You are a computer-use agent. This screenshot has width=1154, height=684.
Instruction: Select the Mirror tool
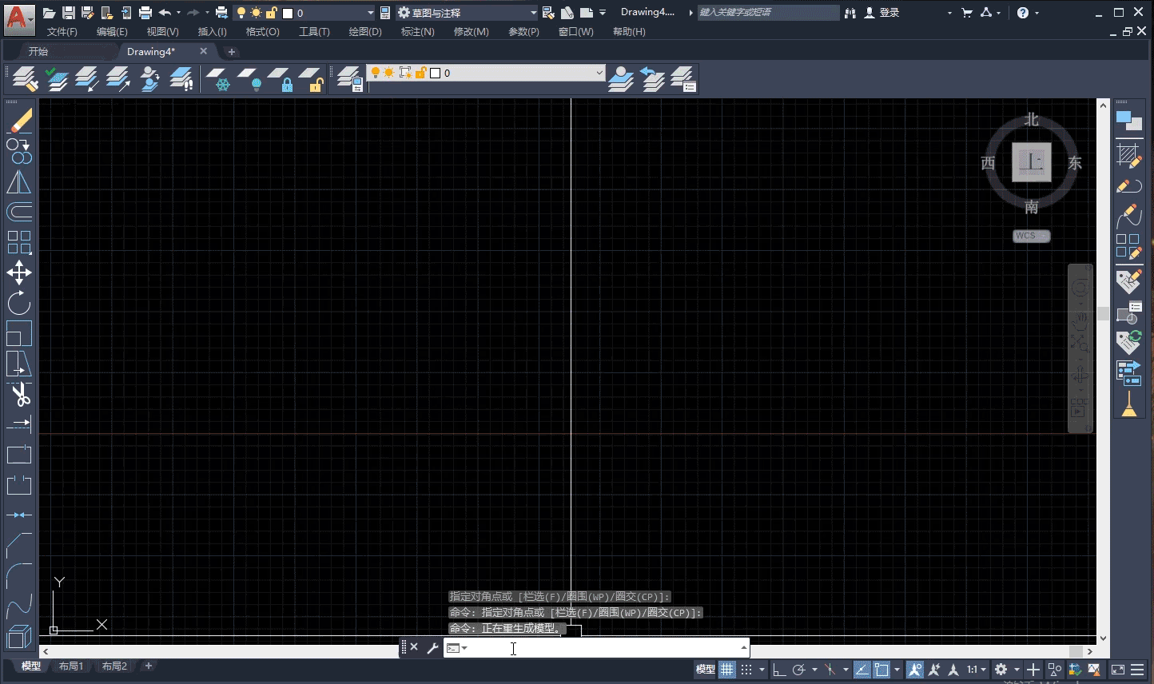pyautogui.click(x=19, y=181)
